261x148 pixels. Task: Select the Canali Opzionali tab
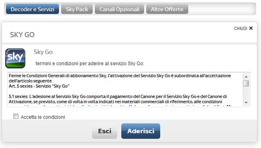(119, 9)
